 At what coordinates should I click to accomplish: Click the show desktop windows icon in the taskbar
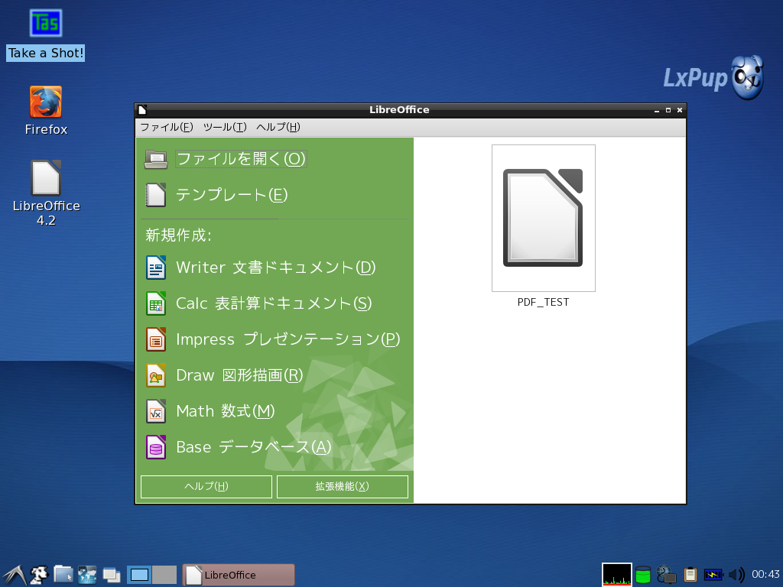(112, 576)
